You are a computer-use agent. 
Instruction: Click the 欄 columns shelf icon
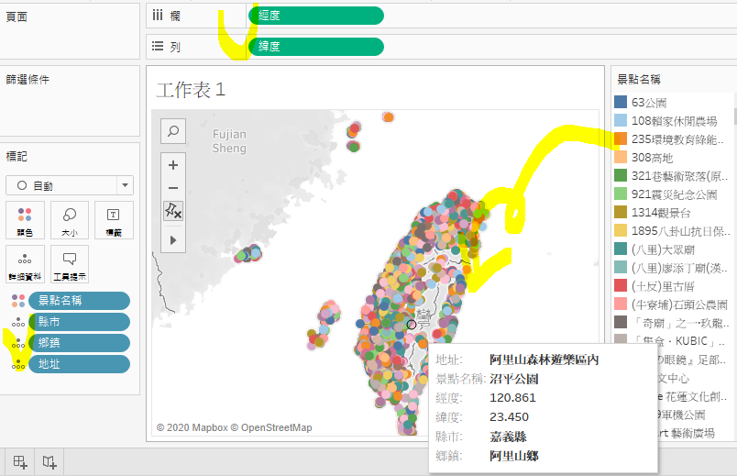158,16
